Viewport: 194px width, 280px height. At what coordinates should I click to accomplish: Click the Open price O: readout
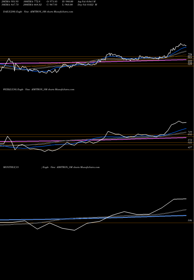coord(52,2)
